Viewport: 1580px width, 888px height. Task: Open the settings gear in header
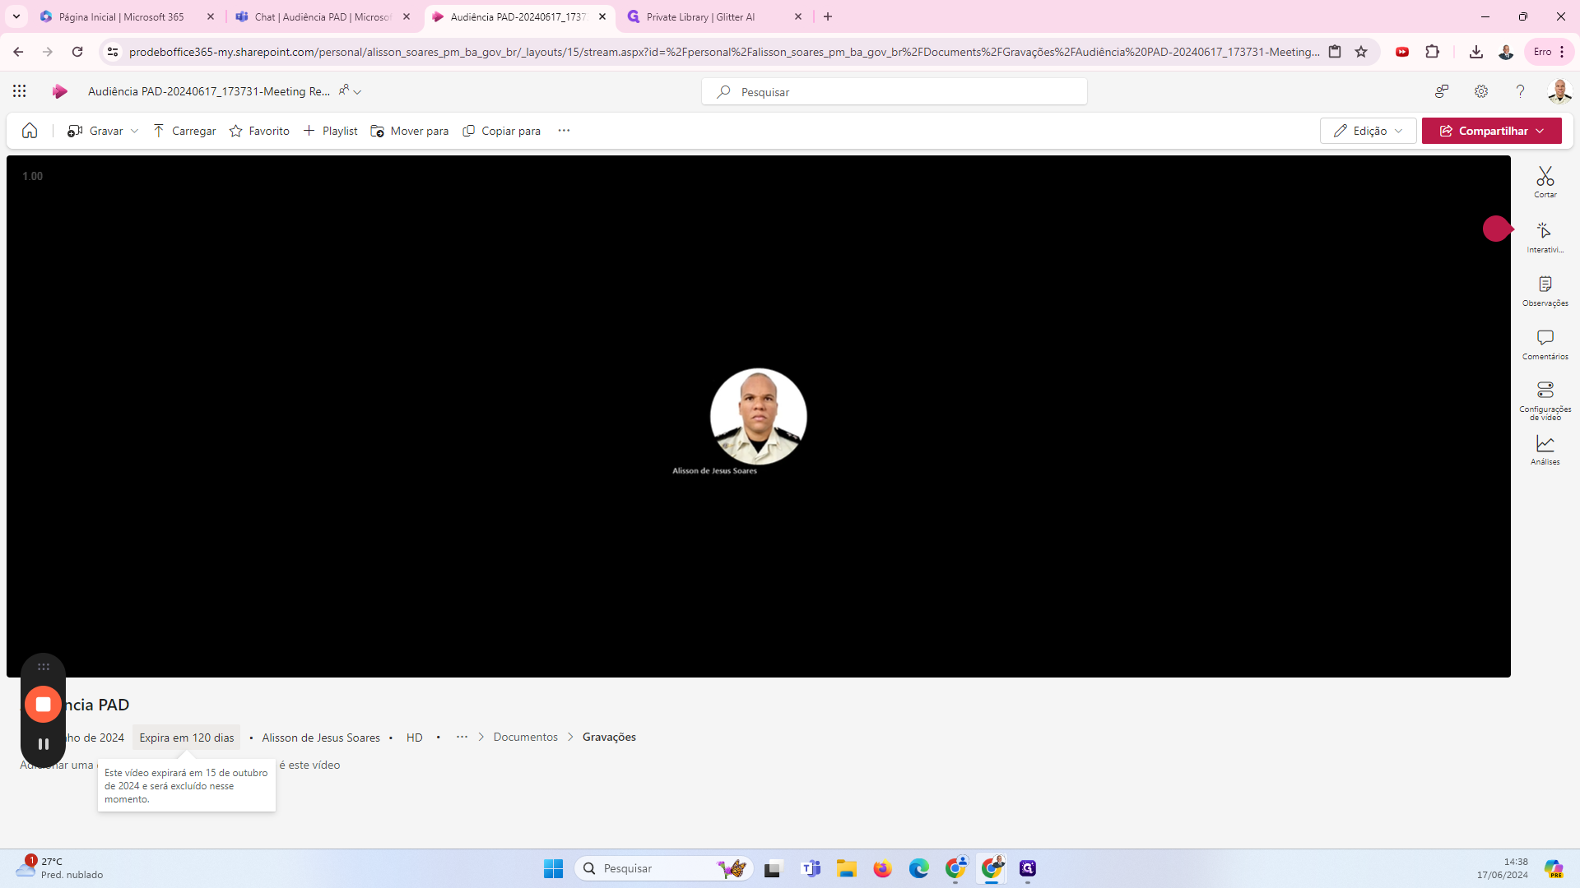tap(1481, 91)
